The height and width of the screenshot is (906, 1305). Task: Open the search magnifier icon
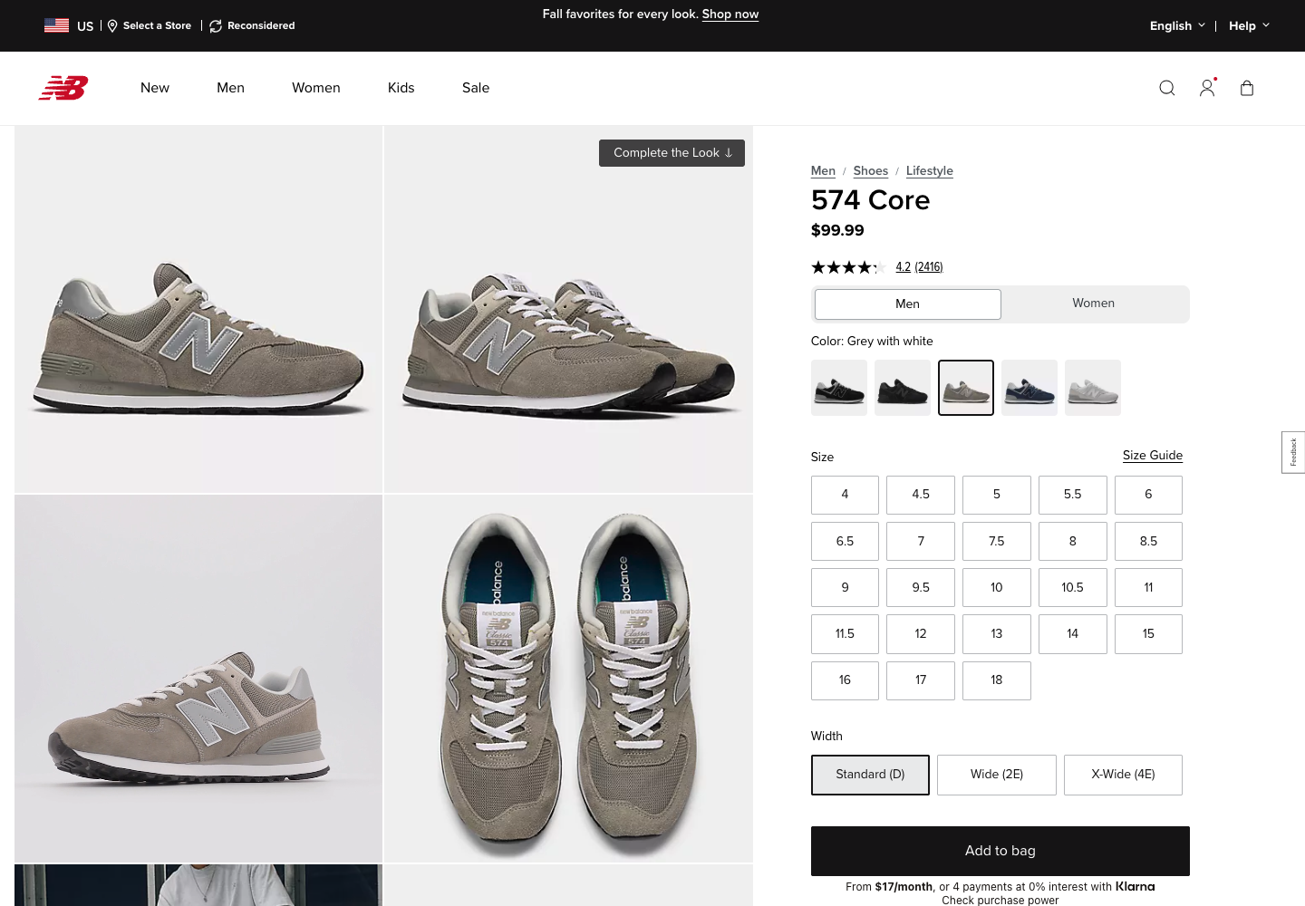1167,88
